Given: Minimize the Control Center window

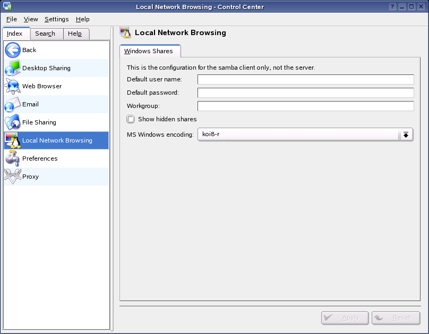Looking at the screenshot, I should (x=401, y=6).
